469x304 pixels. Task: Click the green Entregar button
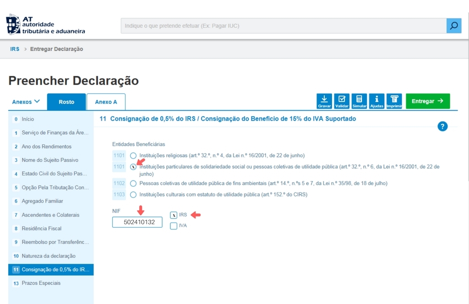coord(428,101)
